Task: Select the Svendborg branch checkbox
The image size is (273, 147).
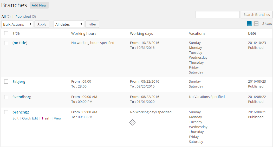Action: tap(6, 97)
